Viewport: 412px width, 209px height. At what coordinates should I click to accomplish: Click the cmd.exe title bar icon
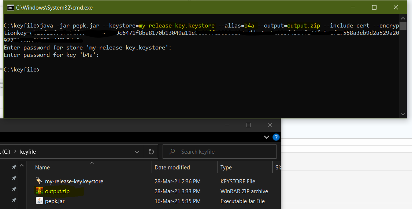pos(11,8)
